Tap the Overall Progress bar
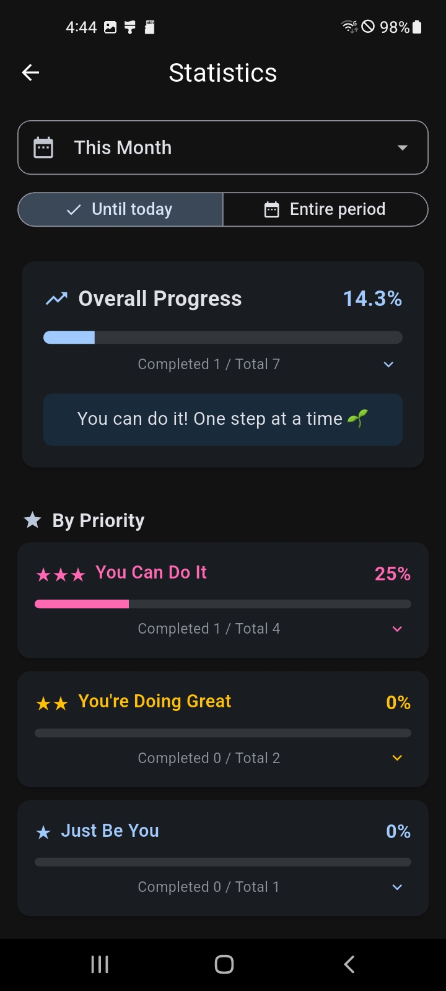This screenshot has height=991, width=446. point(223,338)
